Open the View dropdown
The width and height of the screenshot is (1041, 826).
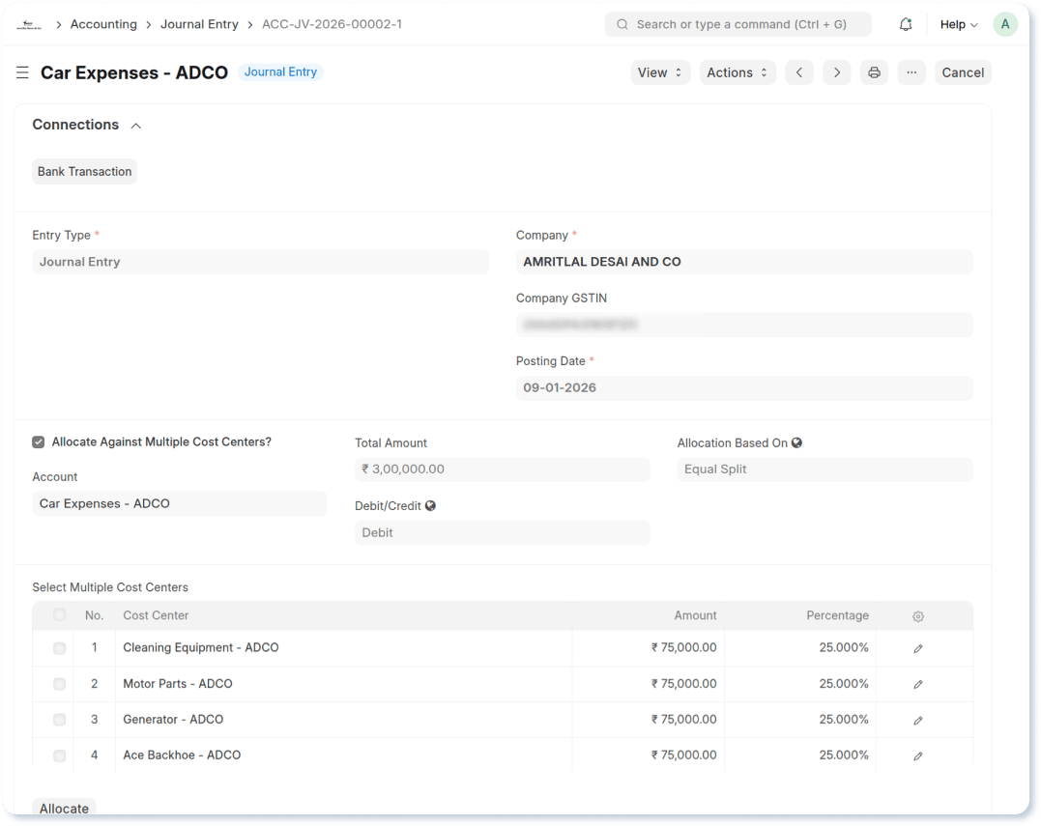point(660,71)
